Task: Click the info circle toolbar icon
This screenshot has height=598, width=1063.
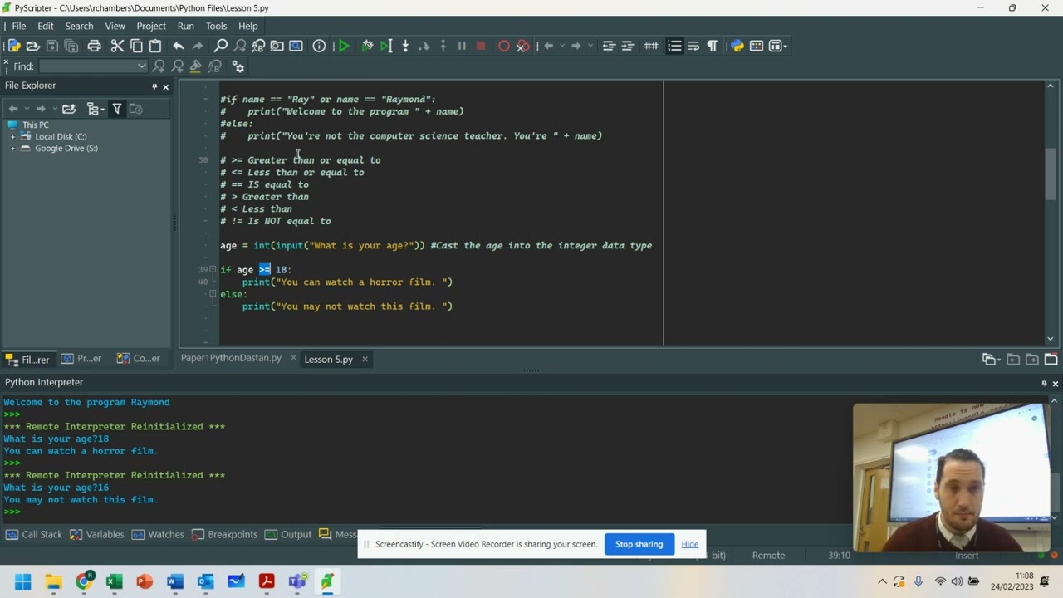Action: coord(319,46)
